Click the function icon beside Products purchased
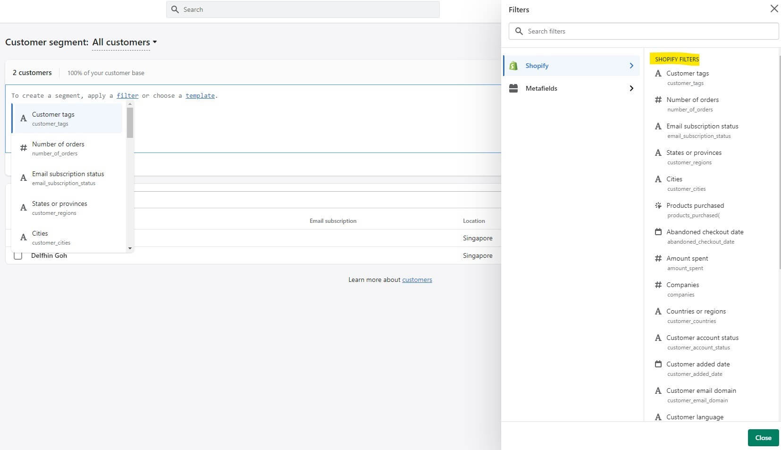 pyautogui.click(x=658, y=205)
